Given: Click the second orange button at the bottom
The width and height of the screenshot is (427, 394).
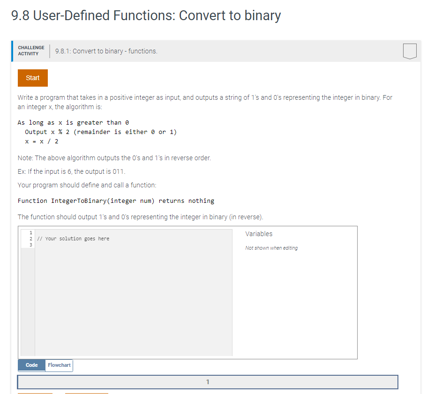Looking at the screenshot, I should click(x=87, y=393).
